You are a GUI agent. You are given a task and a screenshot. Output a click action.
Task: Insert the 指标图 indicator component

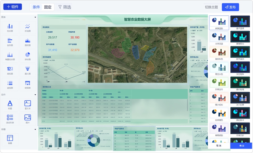point(10,70)
